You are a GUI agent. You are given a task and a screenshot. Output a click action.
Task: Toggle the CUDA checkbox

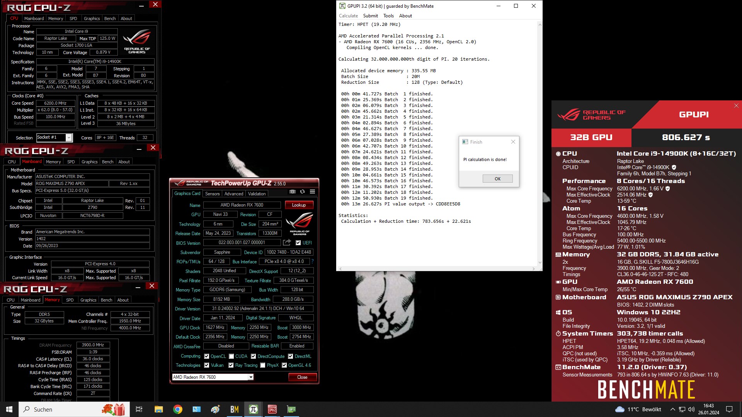click(231, 356)
